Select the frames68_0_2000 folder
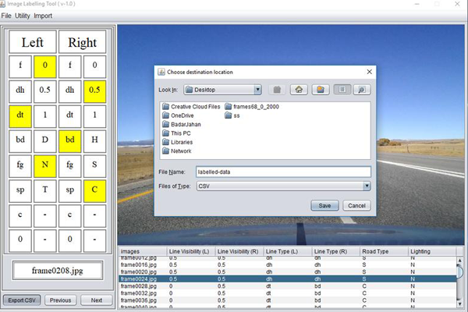The image size is (468, 312). [x=252, y=107]
